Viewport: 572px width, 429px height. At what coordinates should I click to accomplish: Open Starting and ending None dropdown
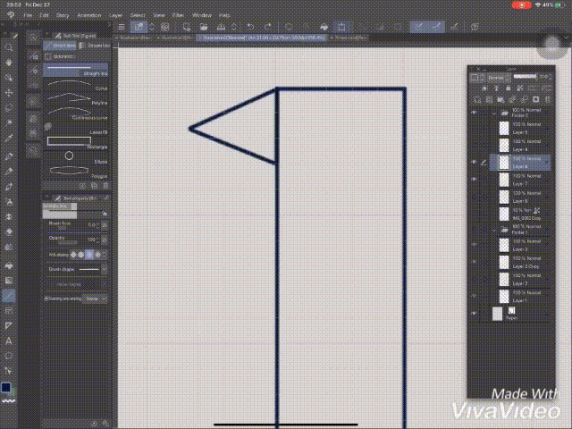(x=96, y=299)
